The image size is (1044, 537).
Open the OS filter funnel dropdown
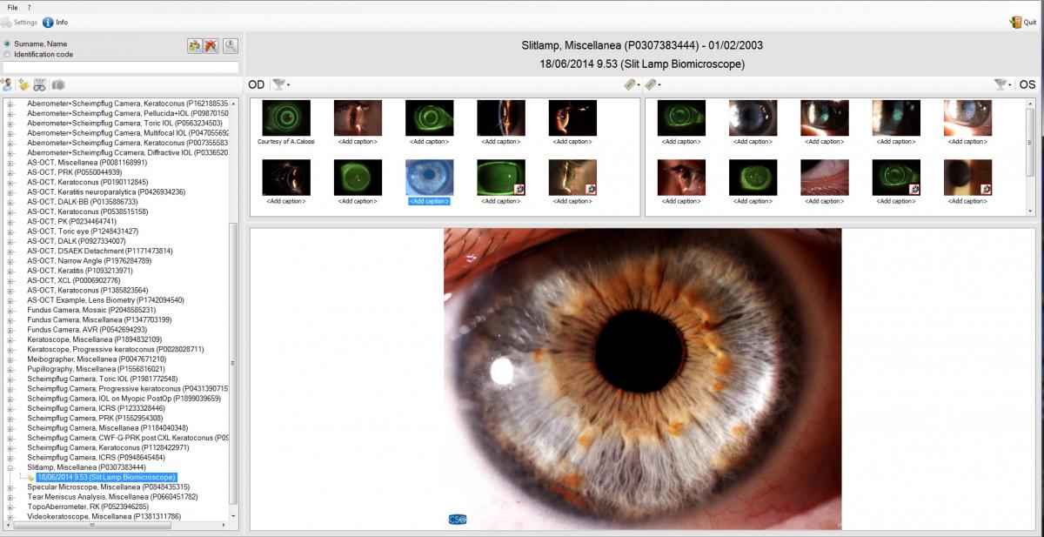point(1003,84)
